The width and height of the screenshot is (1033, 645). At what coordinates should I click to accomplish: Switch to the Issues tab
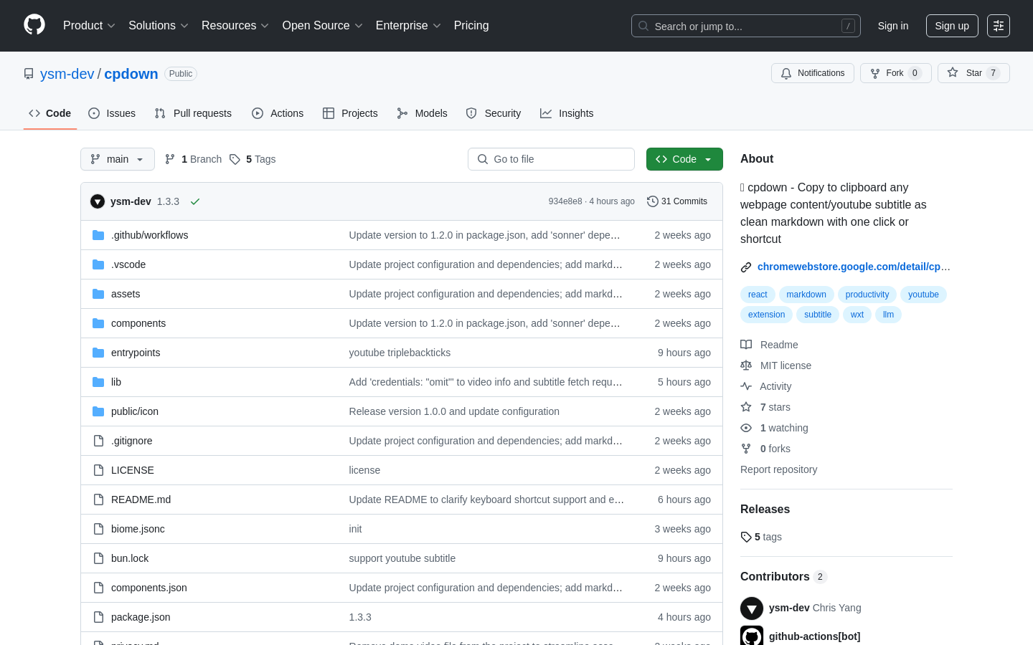tap(112, 113)
